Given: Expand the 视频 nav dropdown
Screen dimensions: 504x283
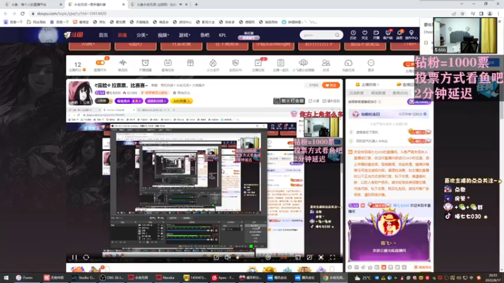Looking at the screenshot, I should [x=163, y=35].
